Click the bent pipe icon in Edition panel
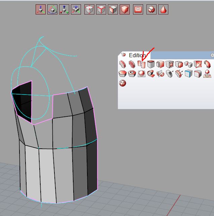This screenshot has height=216, width=214. click(x=207, y=64)
